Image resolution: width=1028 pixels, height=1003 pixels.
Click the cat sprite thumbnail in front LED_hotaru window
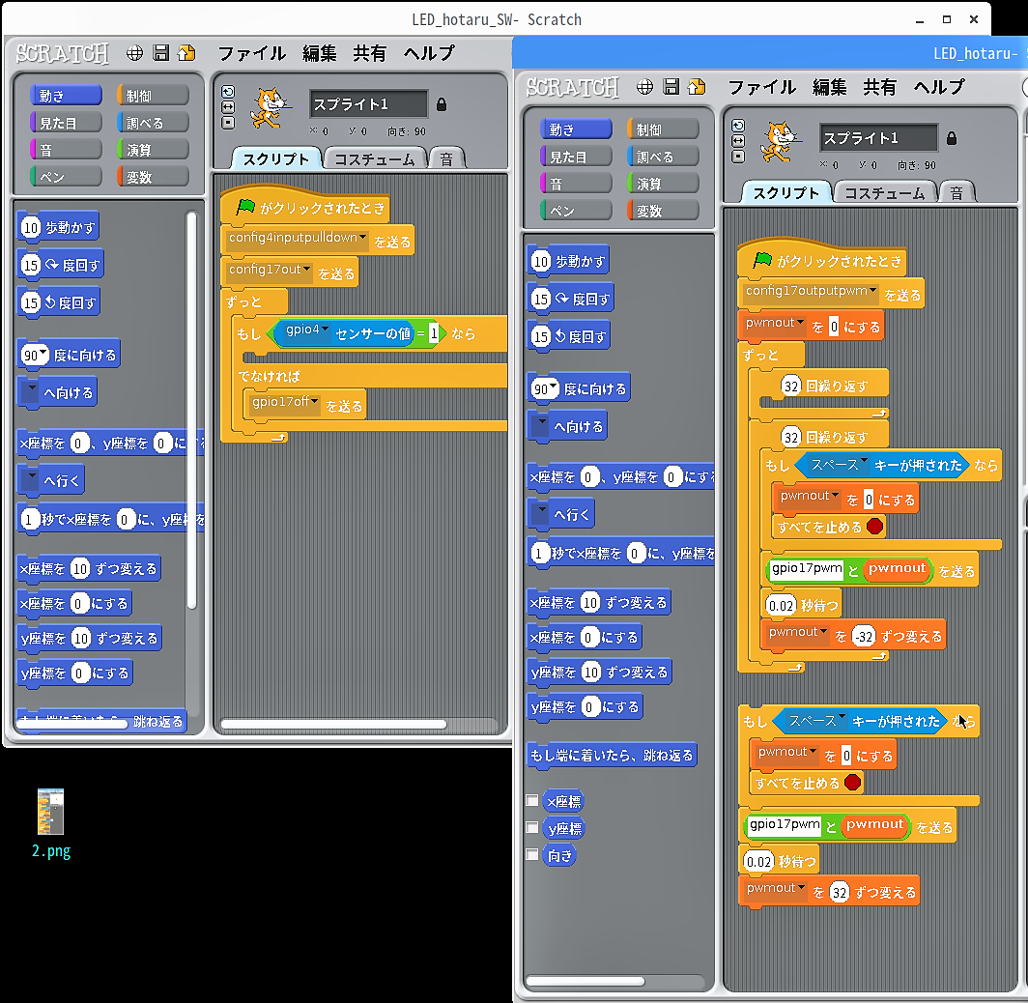(779, 142)
